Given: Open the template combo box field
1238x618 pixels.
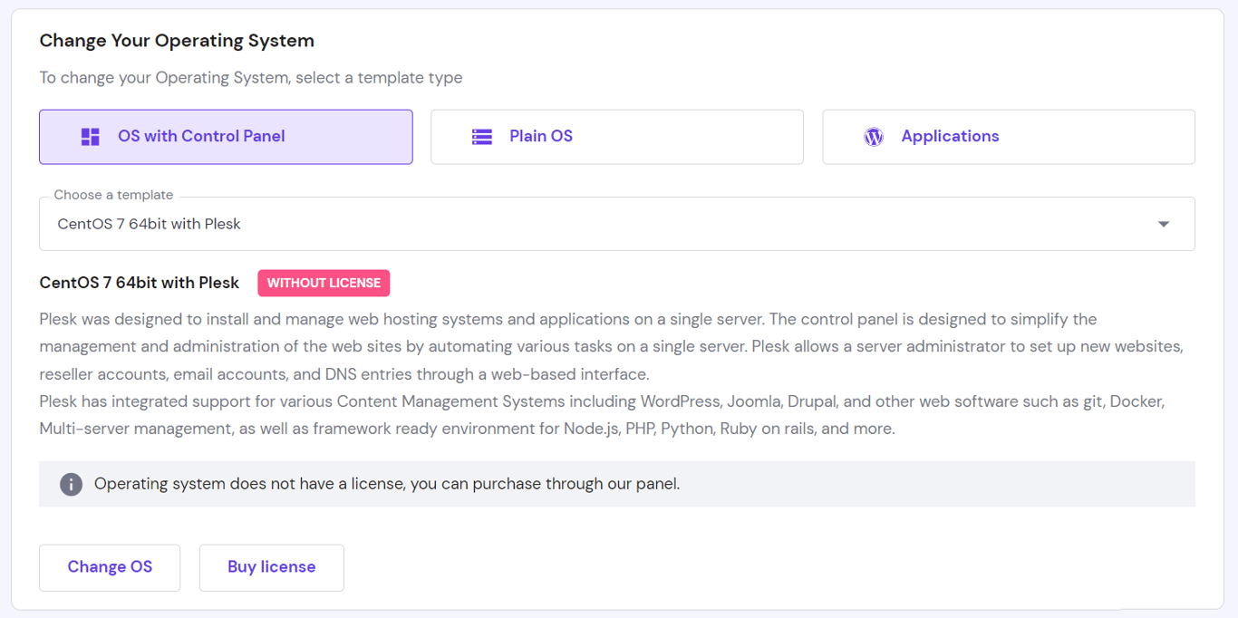Looking at the screenshot, I should click(616, 223).
